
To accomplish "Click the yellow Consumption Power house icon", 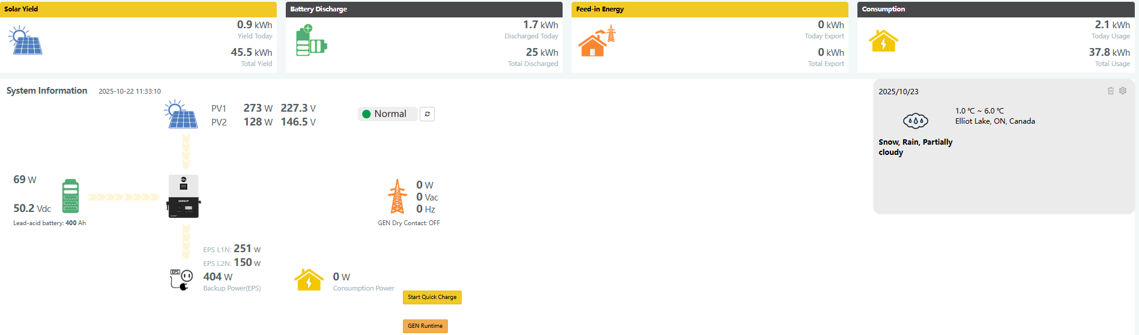I will click(x=309, y=280).
